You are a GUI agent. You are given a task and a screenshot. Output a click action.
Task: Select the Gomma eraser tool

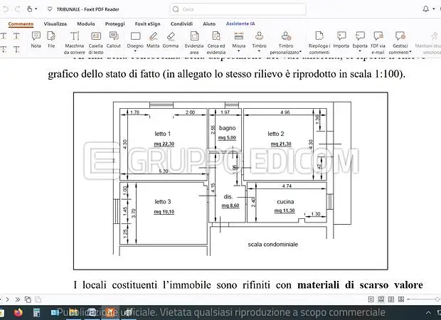[170, 39]
